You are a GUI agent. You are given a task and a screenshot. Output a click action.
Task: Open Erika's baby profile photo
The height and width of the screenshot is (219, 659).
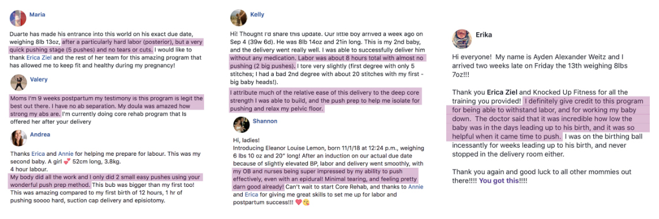461,39
